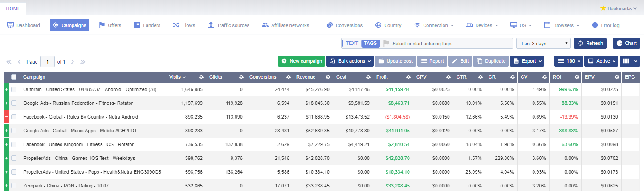Open Traffic sources section

pos(228,25)
